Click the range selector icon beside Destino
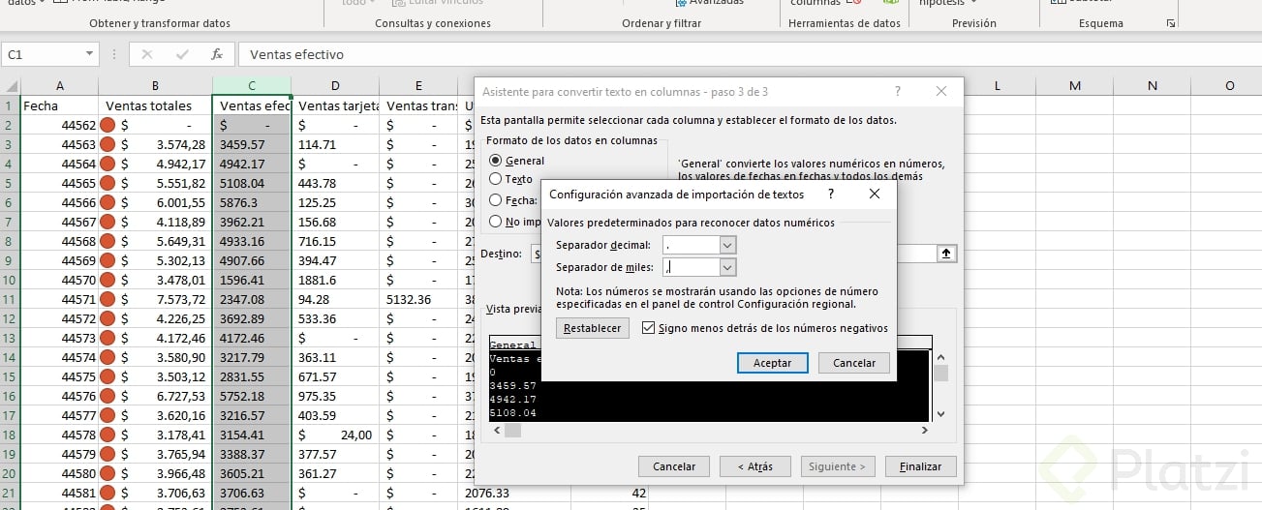1262x510 pixels. tap(946, 253)
